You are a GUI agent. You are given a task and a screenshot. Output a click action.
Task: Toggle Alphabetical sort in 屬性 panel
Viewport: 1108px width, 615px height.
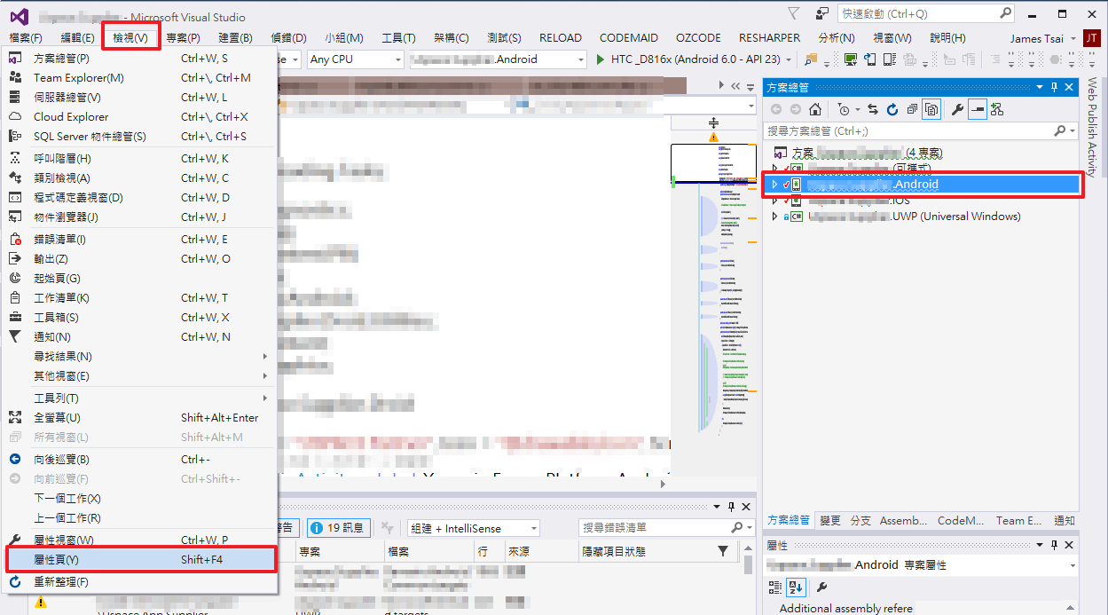tap(796, 587)
